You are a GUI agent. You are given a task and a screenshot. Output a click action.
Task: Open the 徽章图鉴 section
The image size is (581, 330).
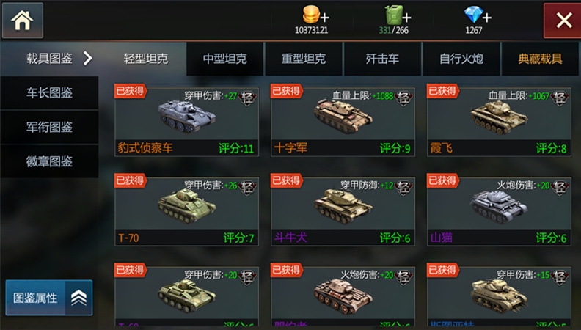[x=49, y=161]
